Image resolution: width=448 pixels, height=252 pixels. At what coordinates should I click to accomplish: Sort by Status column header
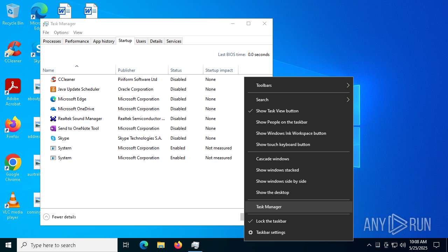point(185,70)
